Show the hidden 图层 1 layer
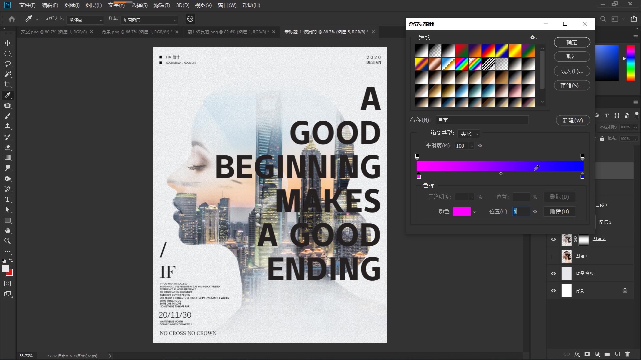641x360 pixels. (553, 256)
